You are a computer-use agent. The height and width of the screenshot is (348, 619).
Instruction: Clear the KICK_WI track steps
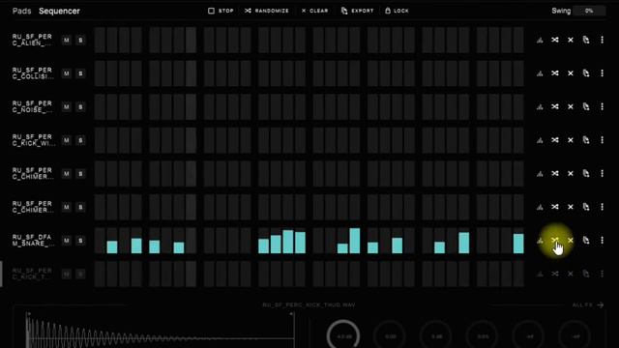(x=571, y=140)
